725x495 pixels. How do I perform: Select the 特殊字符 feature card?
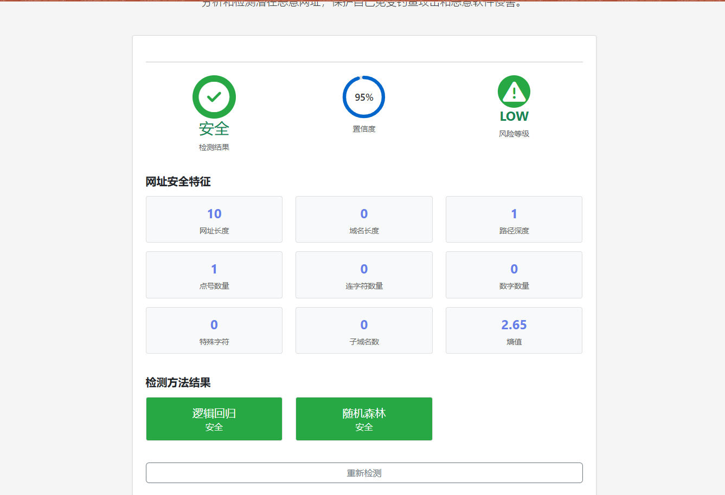[214, 330]
